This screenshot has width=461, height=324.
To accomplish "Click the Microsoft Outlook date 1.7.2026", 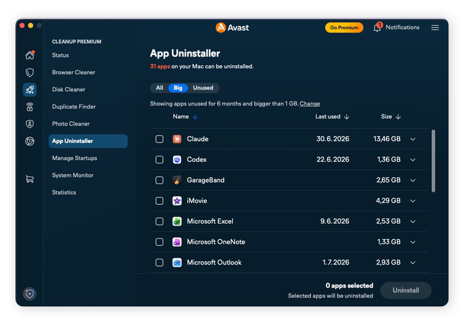I will [x=336, y=262].
